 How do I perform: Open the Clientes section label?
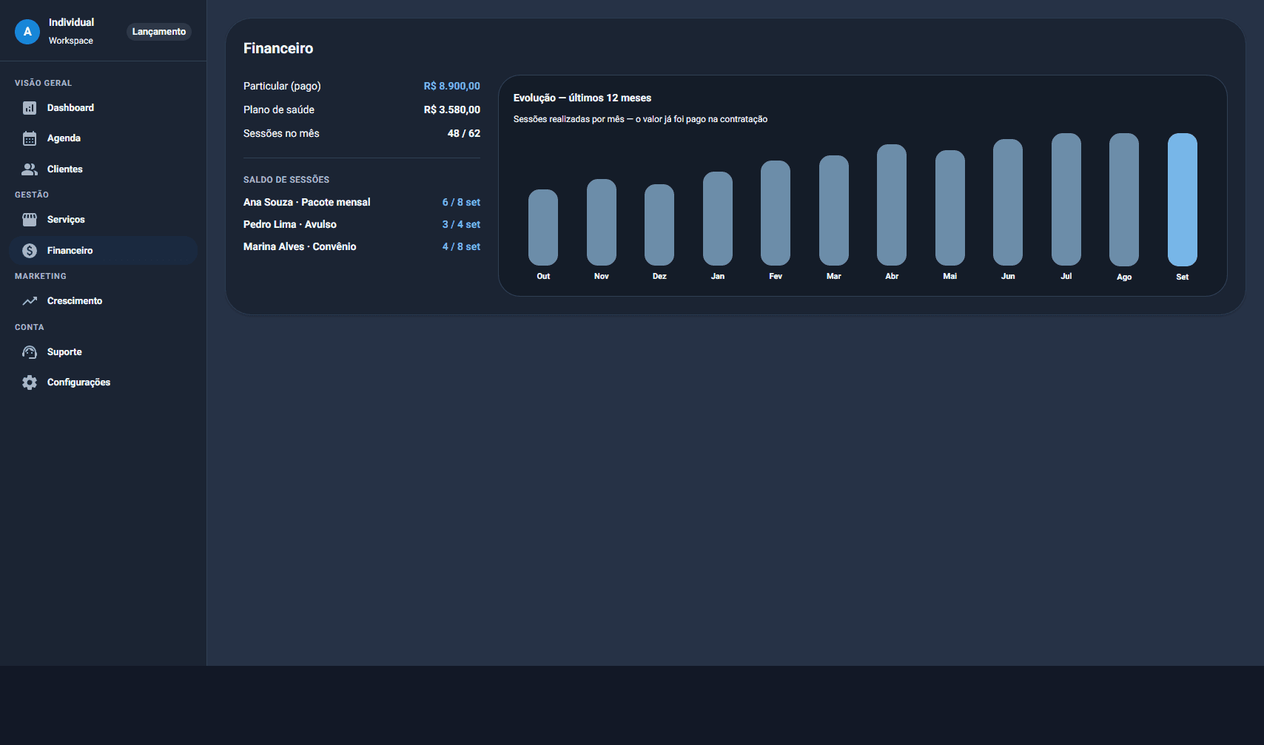tap(65, 169)
